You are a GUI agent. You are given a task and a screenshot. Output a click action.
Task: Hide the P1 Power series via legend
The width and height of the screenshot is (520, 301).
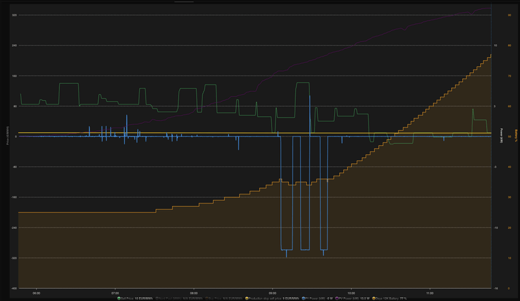click(317, 298)
